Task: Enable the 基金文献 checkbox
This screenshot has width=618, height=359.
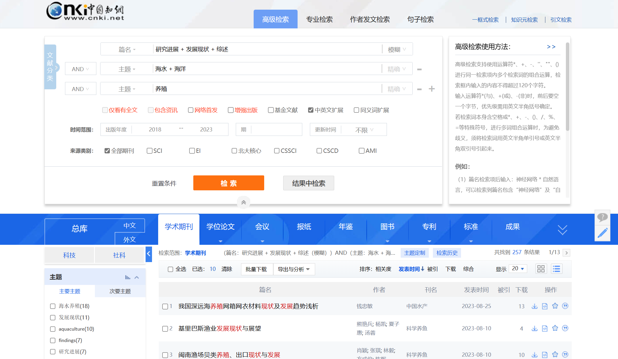Action: pos(271,110)
